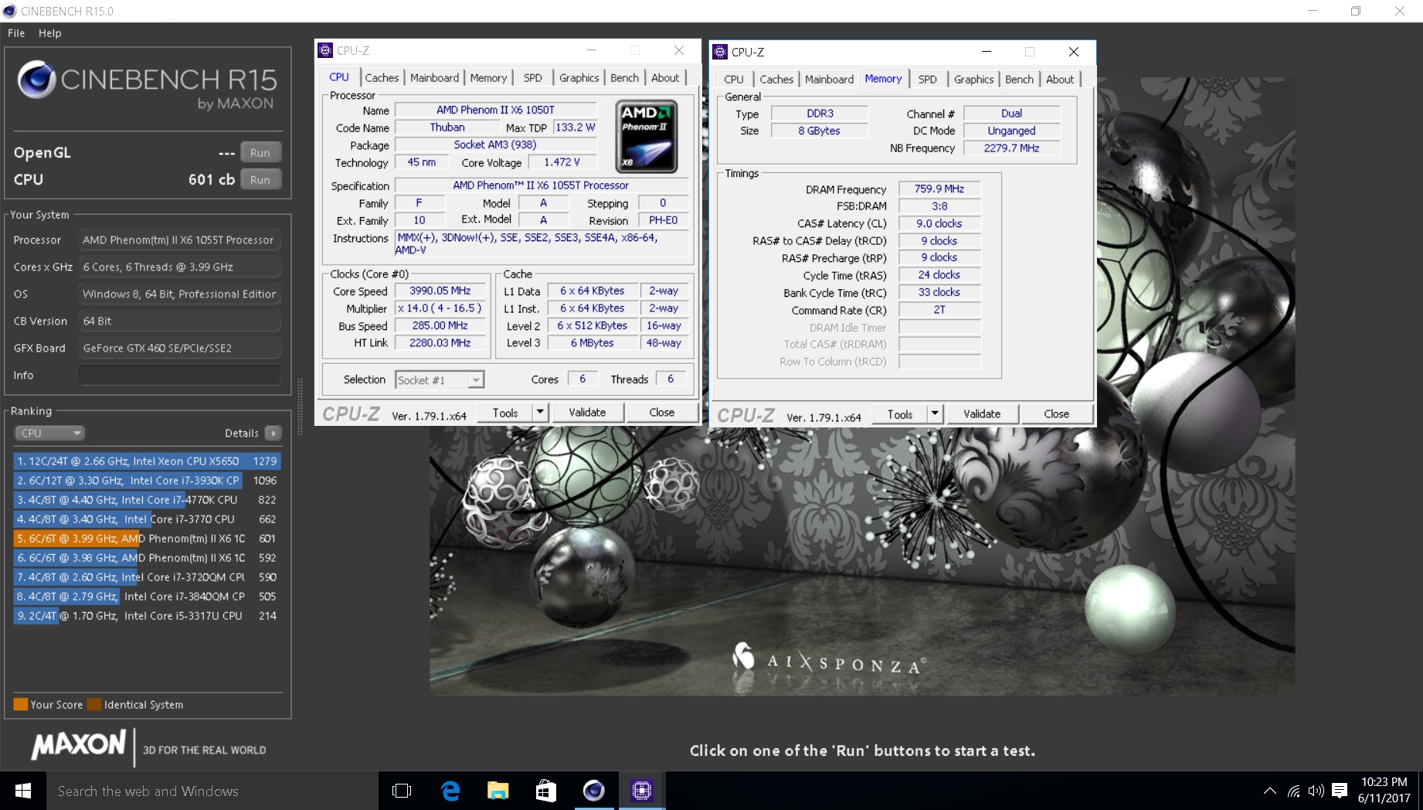Image resolution: width=1423 pixels, height=810 pixels.
Task: Click the Cinebench taskbar icon
Action: click(x=593, y=791)
